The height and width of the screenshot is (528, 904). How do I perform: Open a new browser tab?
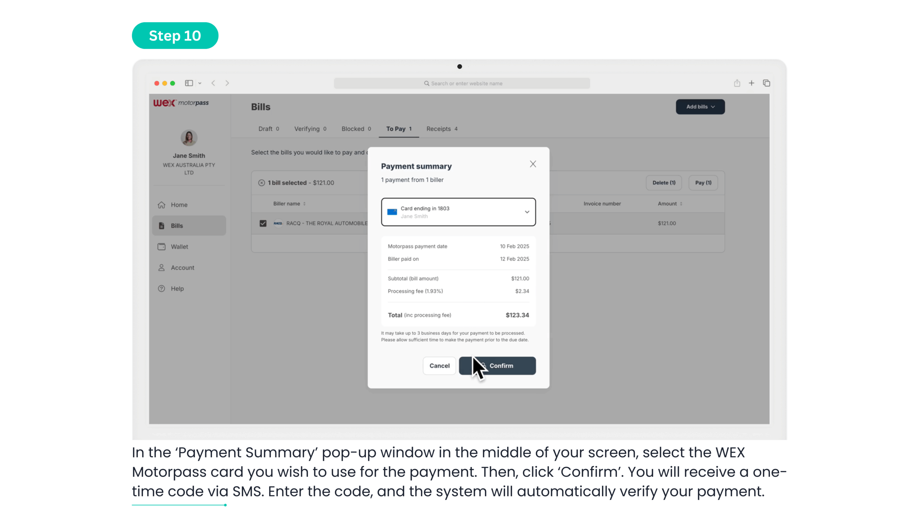751,83
